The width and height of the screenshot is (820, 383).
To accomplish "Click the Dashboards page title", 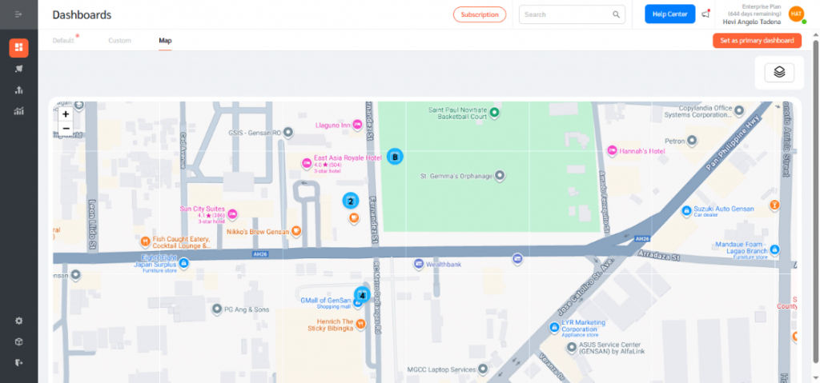I will 82,14.
